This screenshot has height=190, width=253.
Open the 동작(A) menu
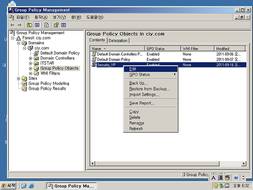tap(41, 17)
